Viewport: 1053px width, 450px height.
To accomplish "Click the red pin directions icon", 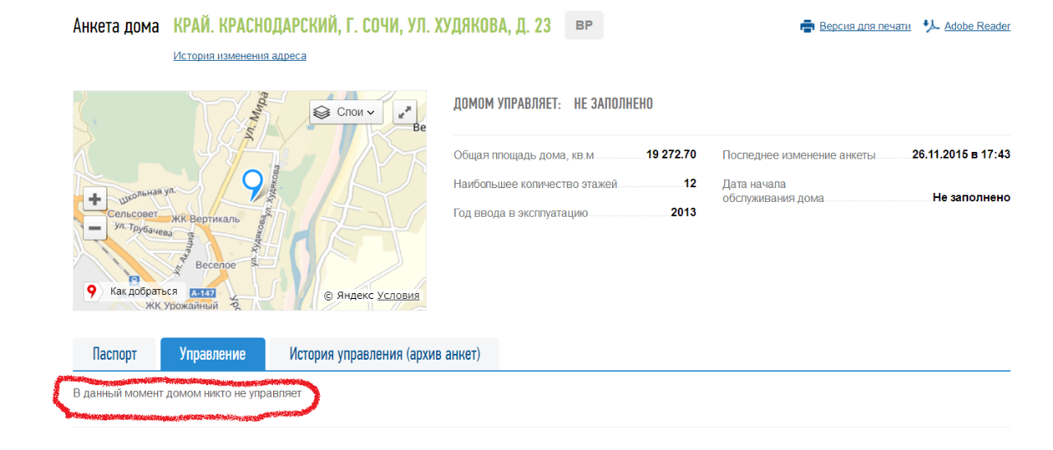I will click(92, 291).
